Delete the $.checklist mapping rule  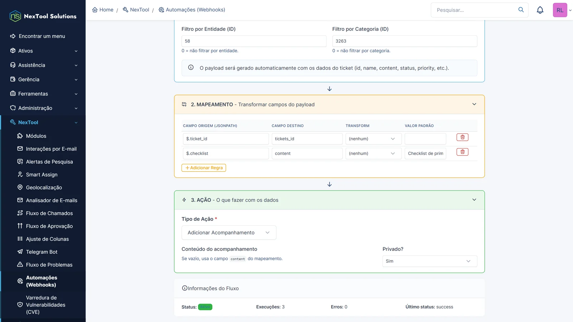coord(462,152)
